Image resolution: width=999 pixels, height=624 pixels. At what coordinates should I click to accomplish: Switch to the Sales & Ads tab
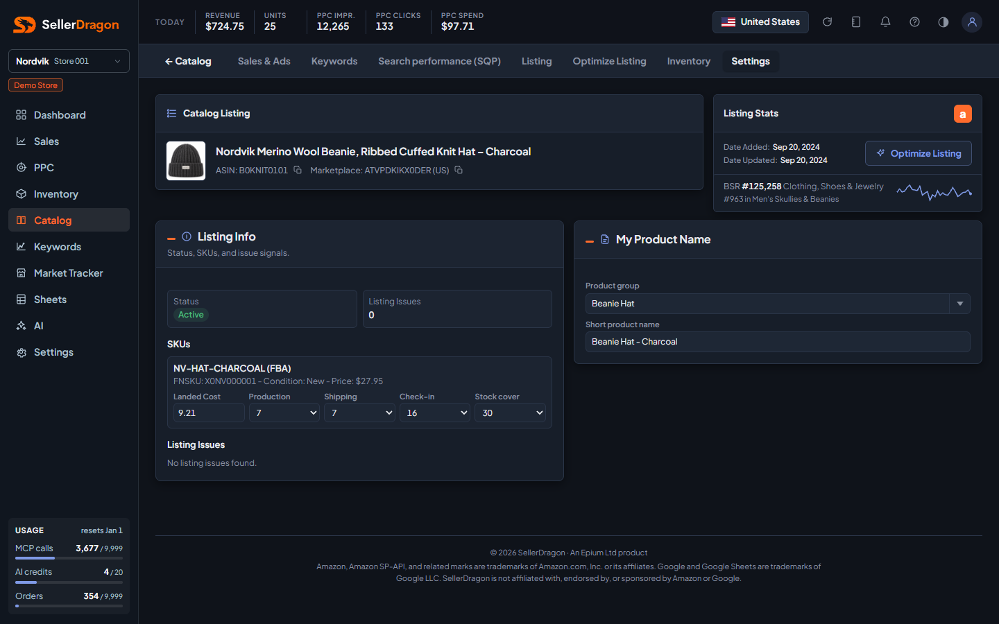pos(264,61)
